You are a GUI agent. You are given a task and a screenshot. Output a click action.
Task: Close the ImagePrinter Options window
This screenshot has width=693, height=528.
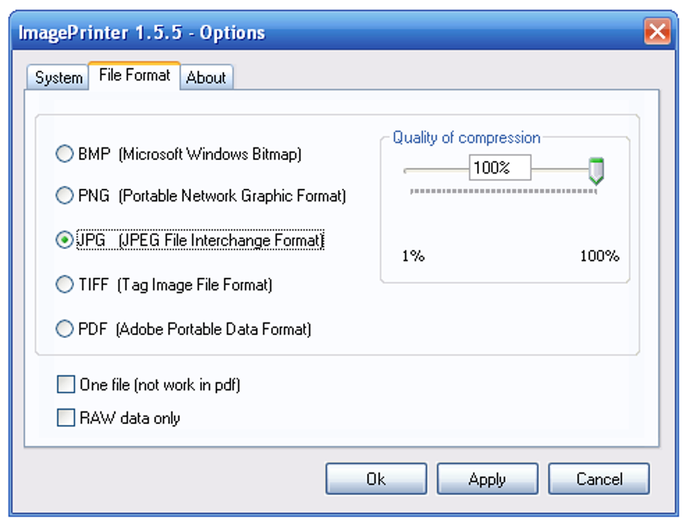pyautogui.click(x=657, y=32)
